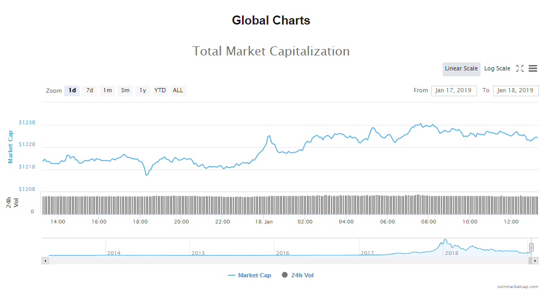This screenshot has width=548, height=296.
Task: Switch chart to Log Scale
Action: click(497, 69)
